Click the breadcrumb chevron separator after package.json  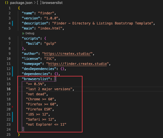click(x=35, y=3)
